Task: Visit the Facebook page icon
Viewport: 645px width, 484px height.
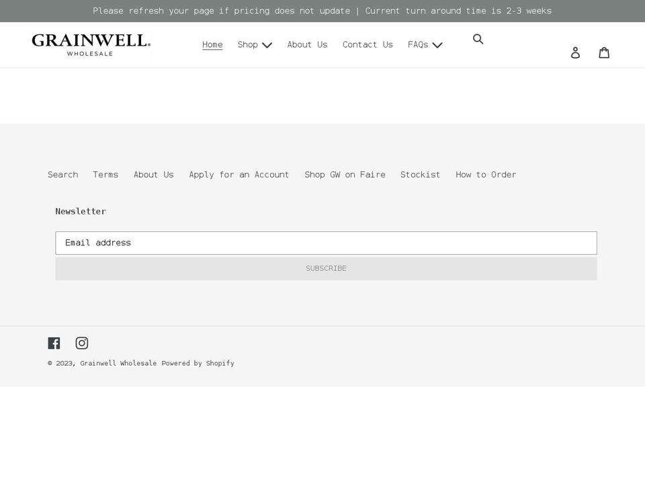Action: [54, 343]
